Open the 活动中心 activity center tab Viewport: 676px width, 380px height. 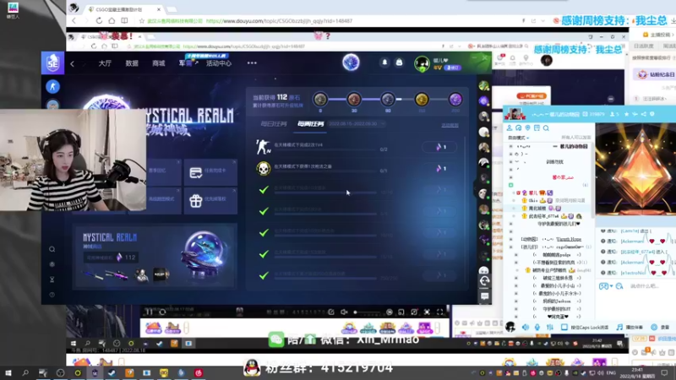(x=219, y=63)
